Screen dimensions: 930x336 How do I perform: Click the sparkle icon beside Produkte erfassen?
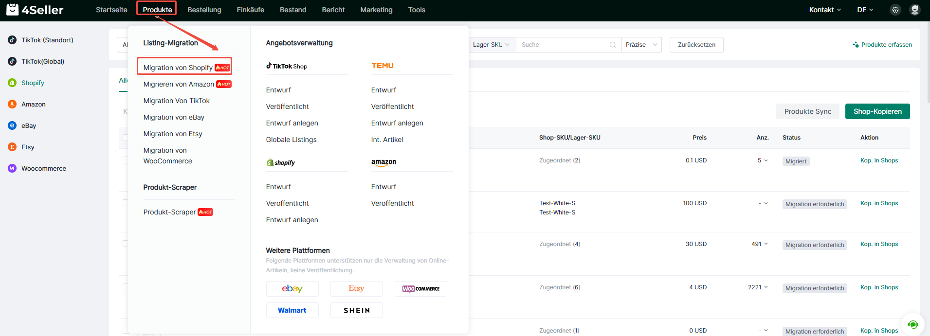point(856,45)
